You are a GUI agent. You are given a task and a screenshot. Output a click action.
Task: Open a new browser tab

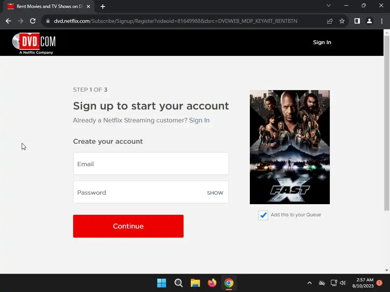tap(103, 6)
